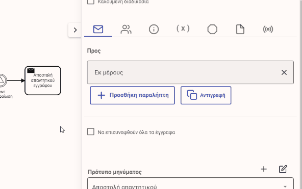Toggle 'Να επισυναφθούν όλα τα έγγραφα' checkbox
302x189 pixels.
click(91, 132)
